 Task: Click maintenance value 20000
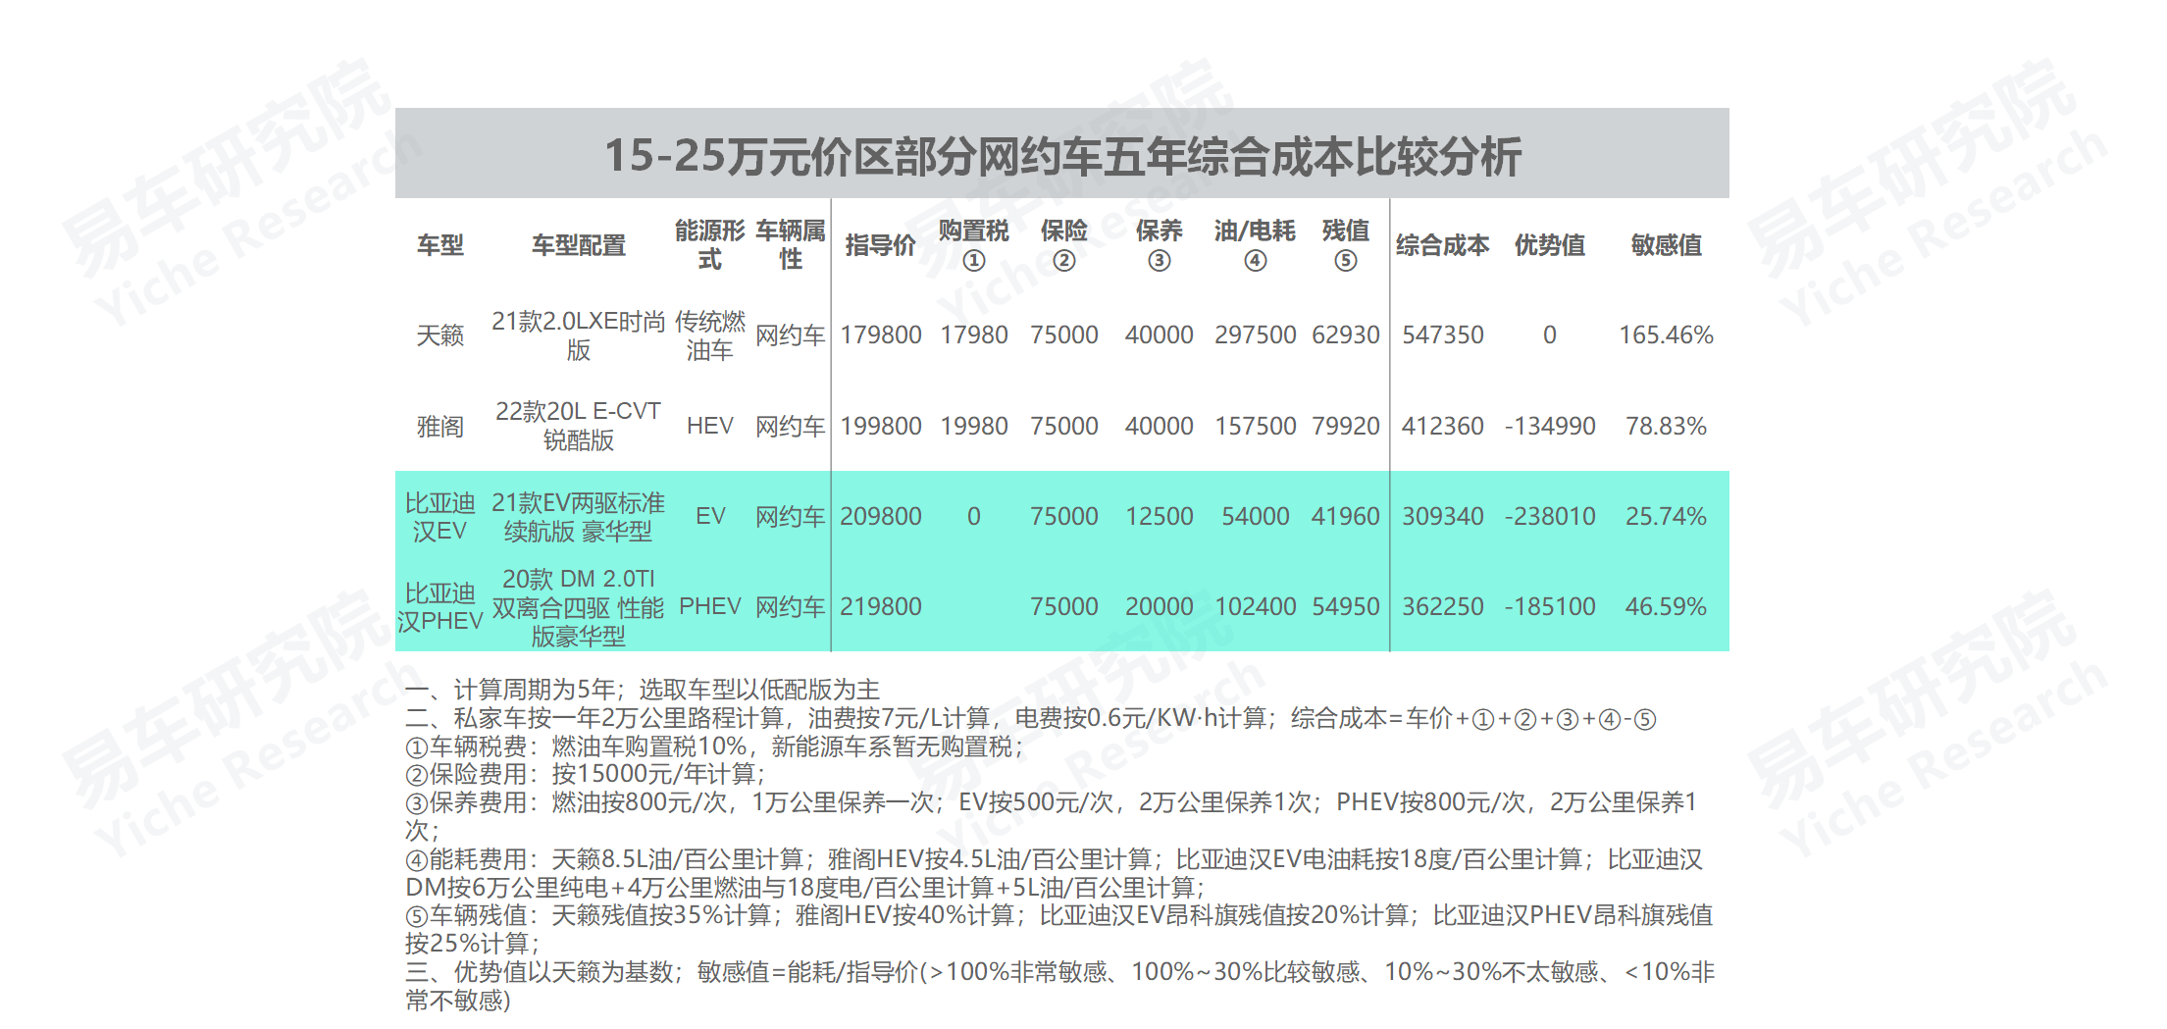pyautogui.click(x=1159, y=607)
